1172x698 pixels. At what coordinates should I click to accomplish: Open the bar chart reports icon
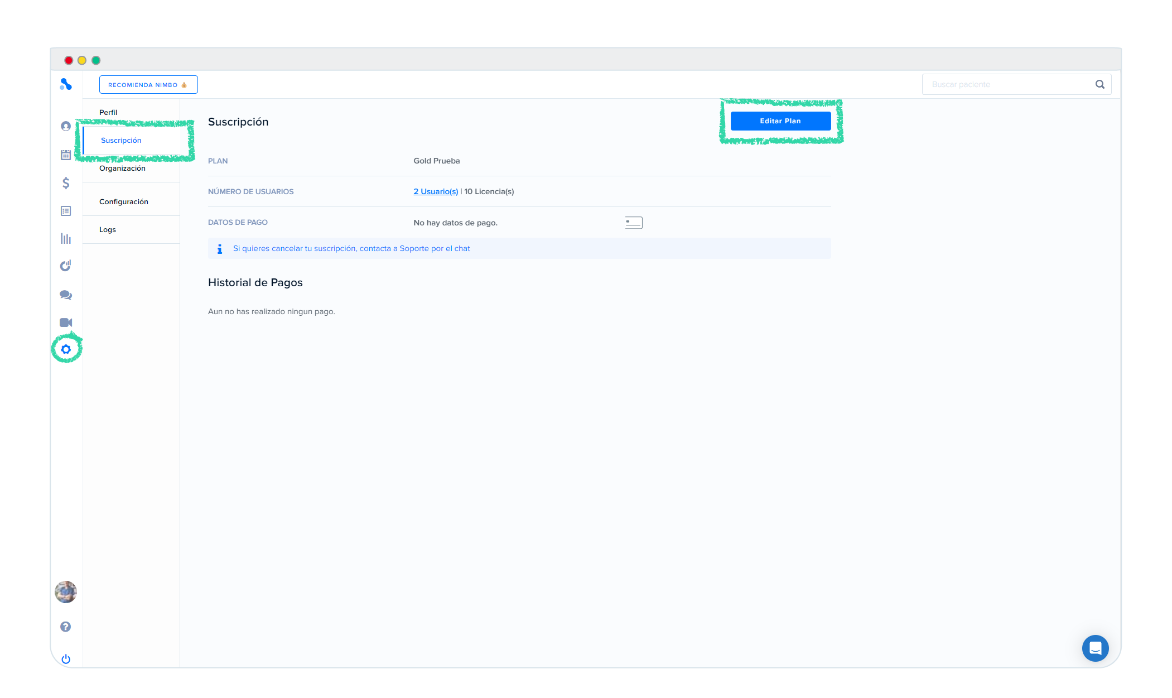[x=66, y=239]
